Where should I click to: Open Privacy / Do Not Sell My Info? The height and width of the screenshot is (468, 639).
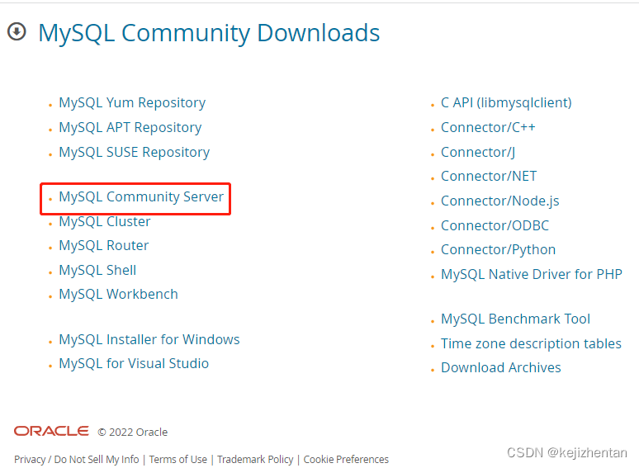point(76,460)
